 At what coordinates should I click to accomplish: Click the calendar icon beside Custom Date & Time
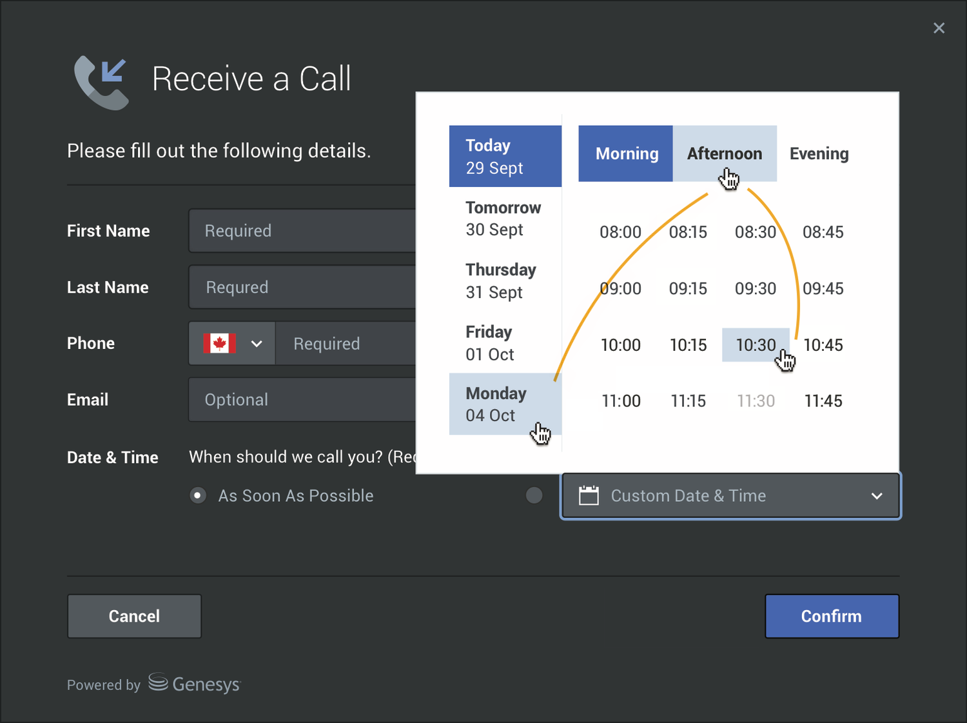point(589,495)
